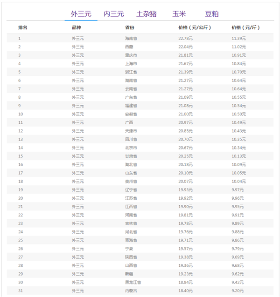Open the 土杂猪 tab
Image resolution: width=280 pixels, height=297 pixels.
146,14
